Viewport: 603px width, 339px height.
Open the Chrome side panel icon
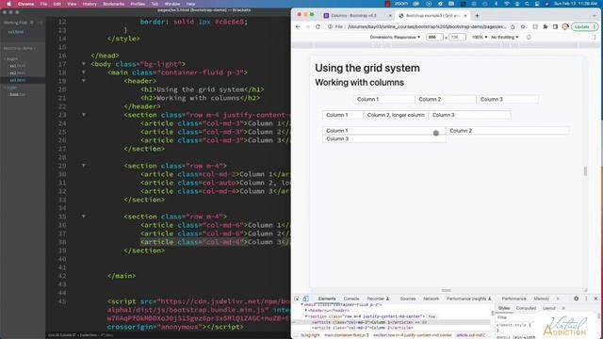point(555,27)
